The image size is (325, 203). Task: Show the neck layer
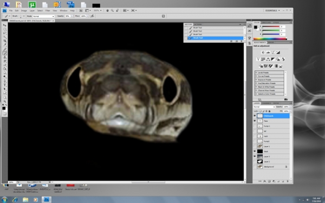point(255,136)
